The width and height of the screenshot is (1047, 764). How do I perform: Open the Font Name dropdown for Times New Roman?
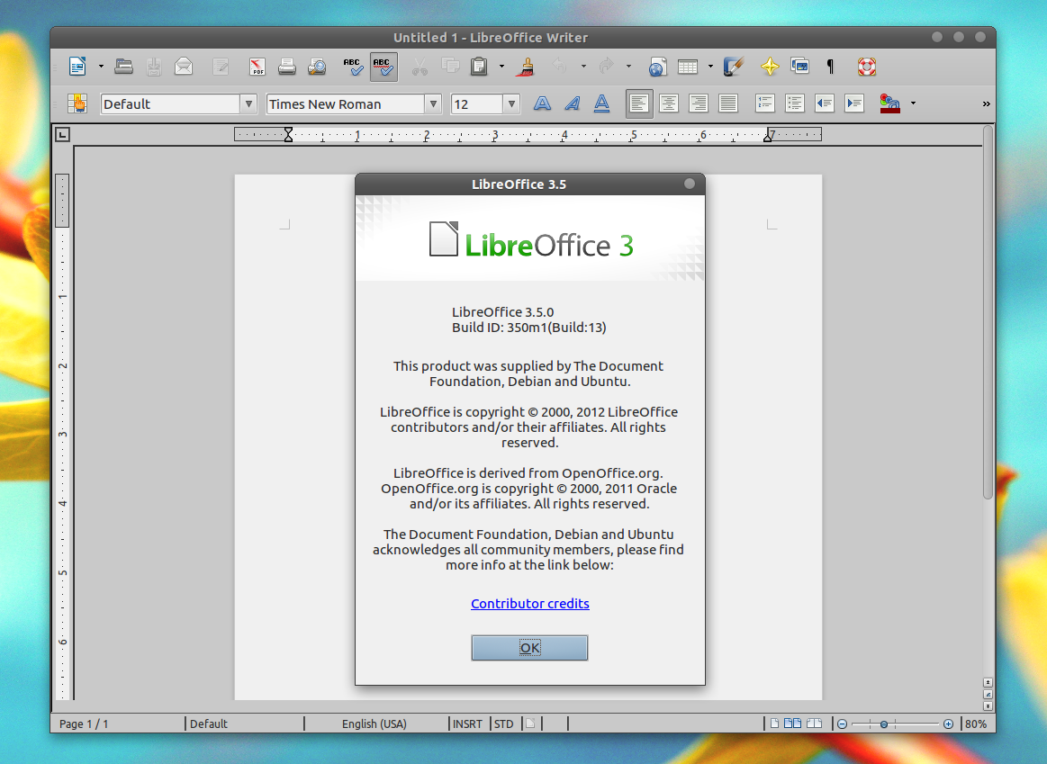tap(433, 103)
